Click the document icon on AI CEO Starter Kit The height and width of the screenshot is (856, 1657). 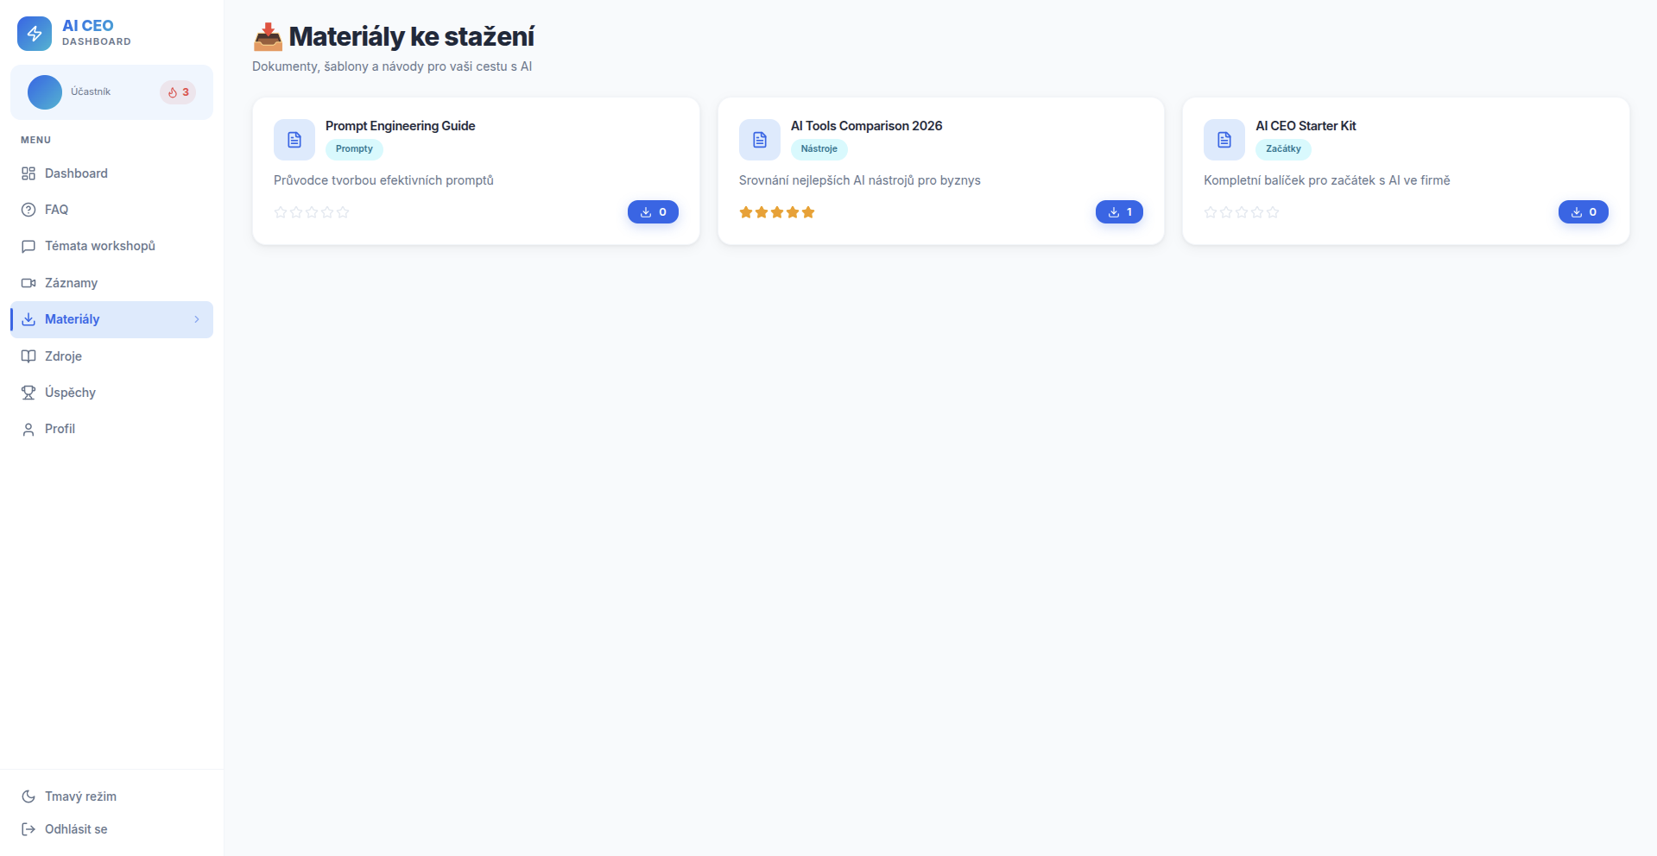click(1223, 139)
